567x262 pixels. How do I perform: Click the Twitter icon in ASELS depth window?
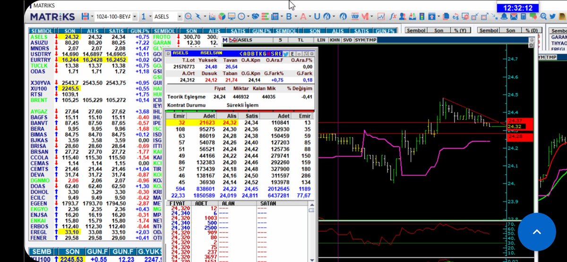point(285,53)
